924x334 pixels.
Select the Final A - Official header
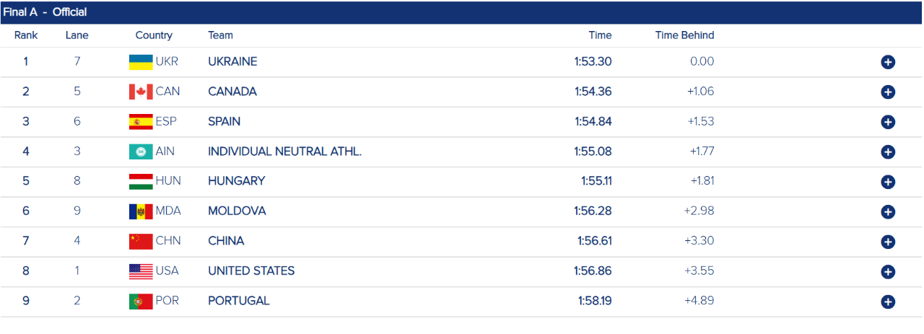[45, 12]
